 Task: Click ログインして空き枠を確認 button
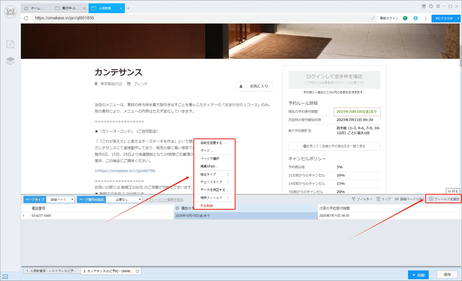334,80
